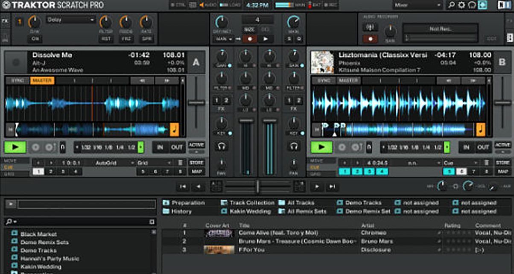Viewport: 514px width, 274px height.
Task: Toggle the SPR spread button
Action: (x=146, y=39)
